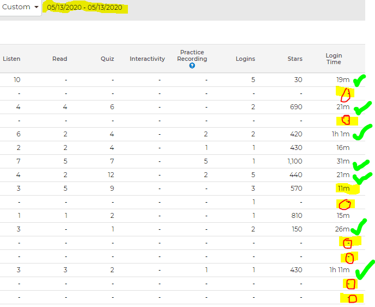Select Read value 5 in the 570 stars row
Image resolution: width=375 pixels, height=307 pixels.
[65, 189]
